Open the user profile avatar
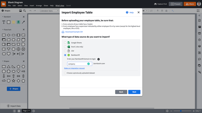The width and height of the screenshot is (202, 113). coord(199,4)
